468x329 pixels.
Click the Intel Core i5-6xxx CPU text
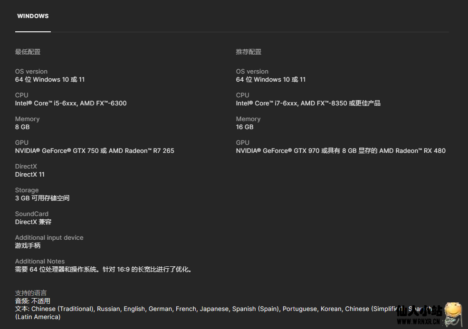point(71,103)
